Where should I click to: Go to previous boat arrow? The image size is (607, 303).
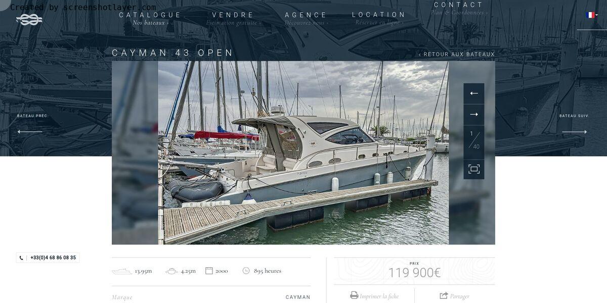30,132
